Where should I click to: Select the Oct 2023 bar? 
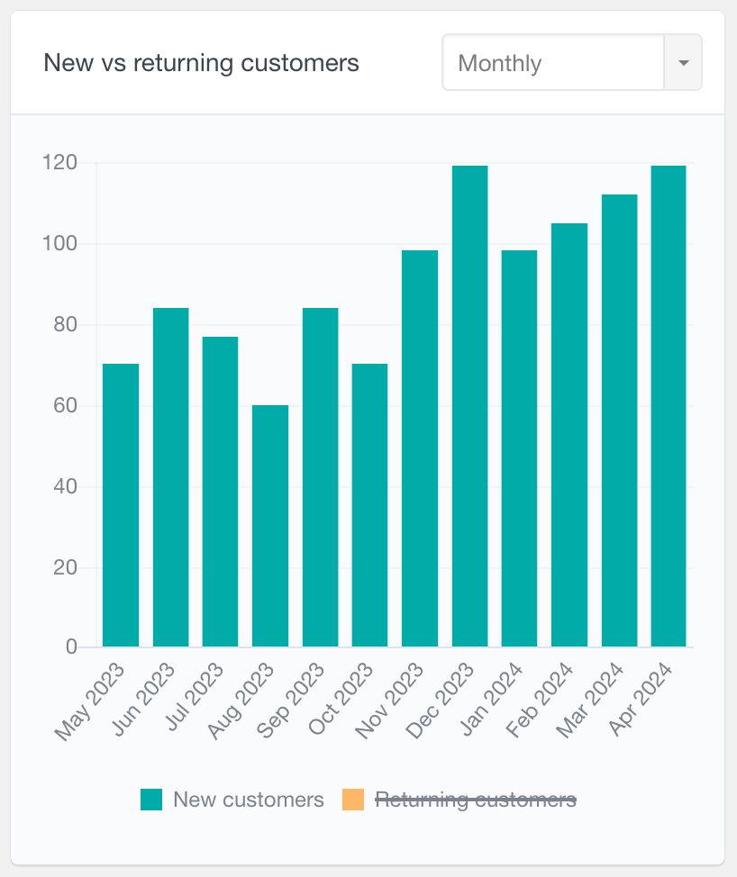click(x=370, y=504)
